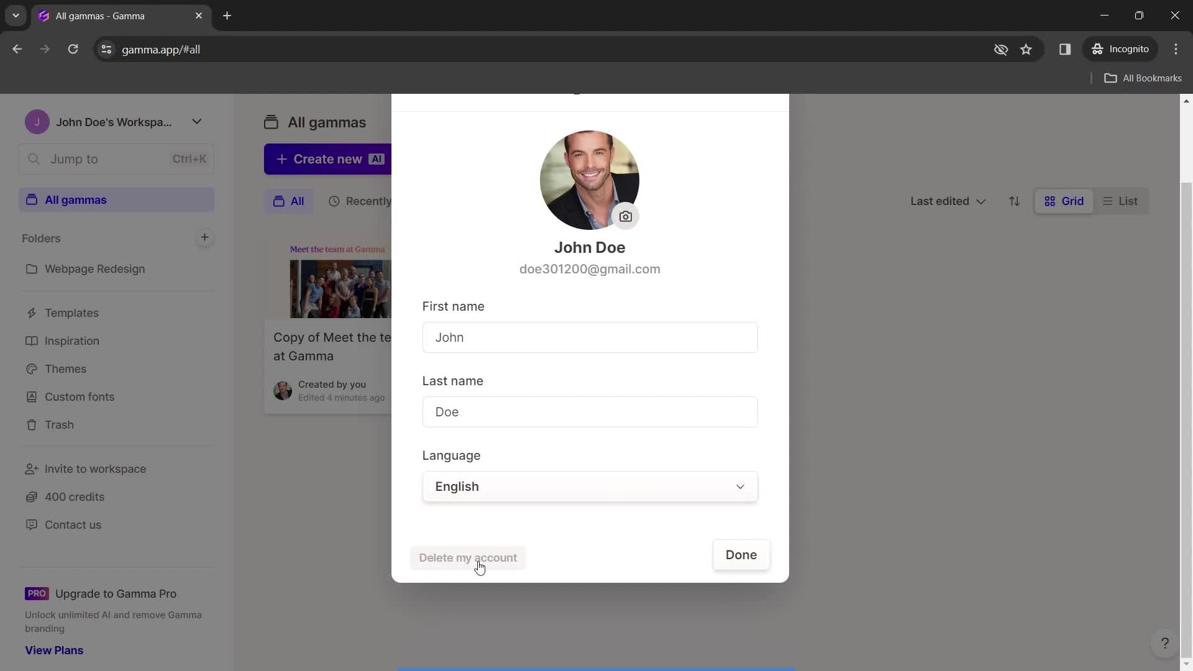Click the 400 credits link in sidebar
1193x671 pixels.
(75, 496)
